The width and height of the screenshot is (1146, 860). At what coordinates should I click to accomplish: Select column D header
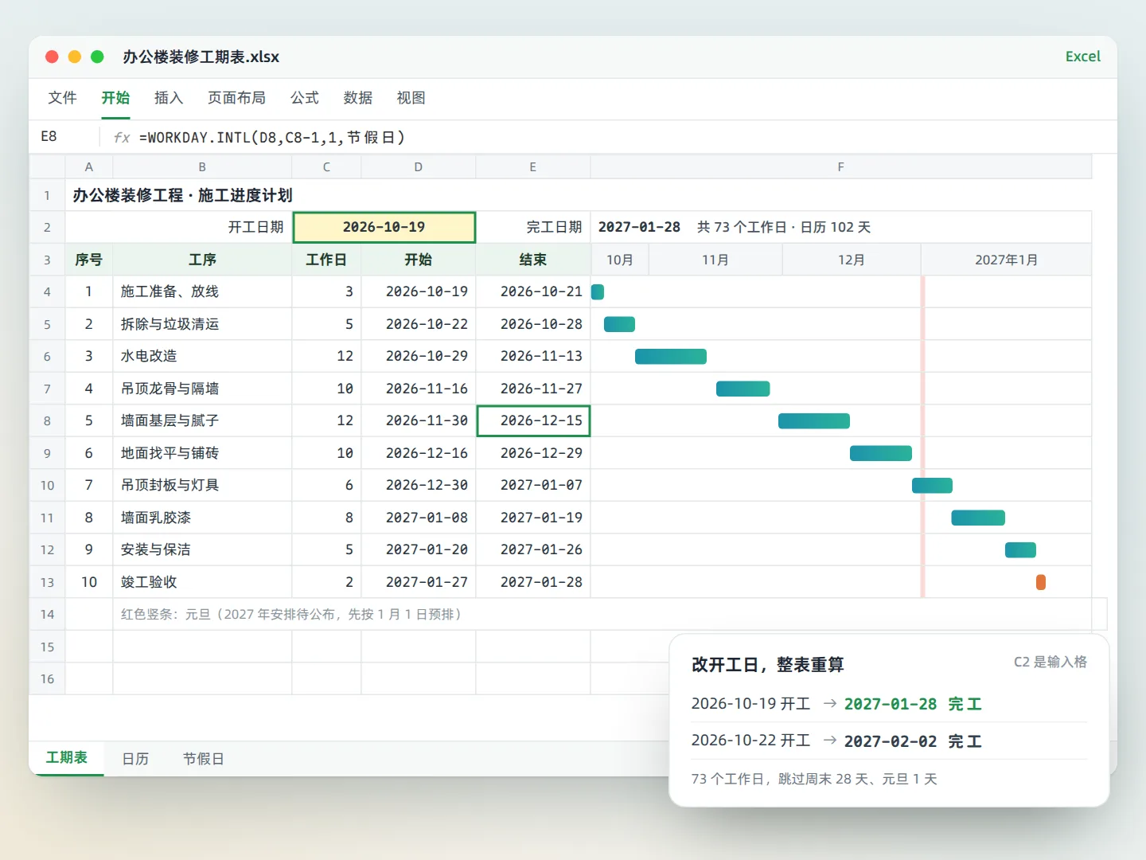[x=419, y=167]
